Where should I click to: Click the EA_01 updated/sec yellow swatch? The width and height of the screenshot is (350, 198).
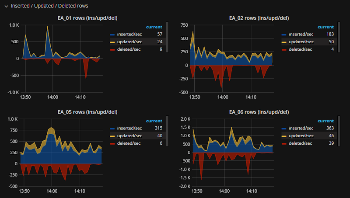point(112,42)
